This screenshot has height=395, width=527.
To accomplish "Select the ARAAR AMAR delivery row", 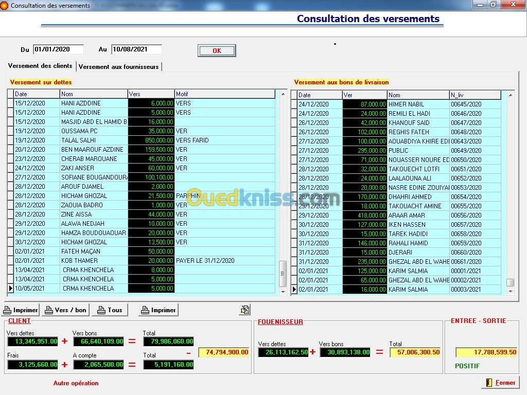I will 407,216.
